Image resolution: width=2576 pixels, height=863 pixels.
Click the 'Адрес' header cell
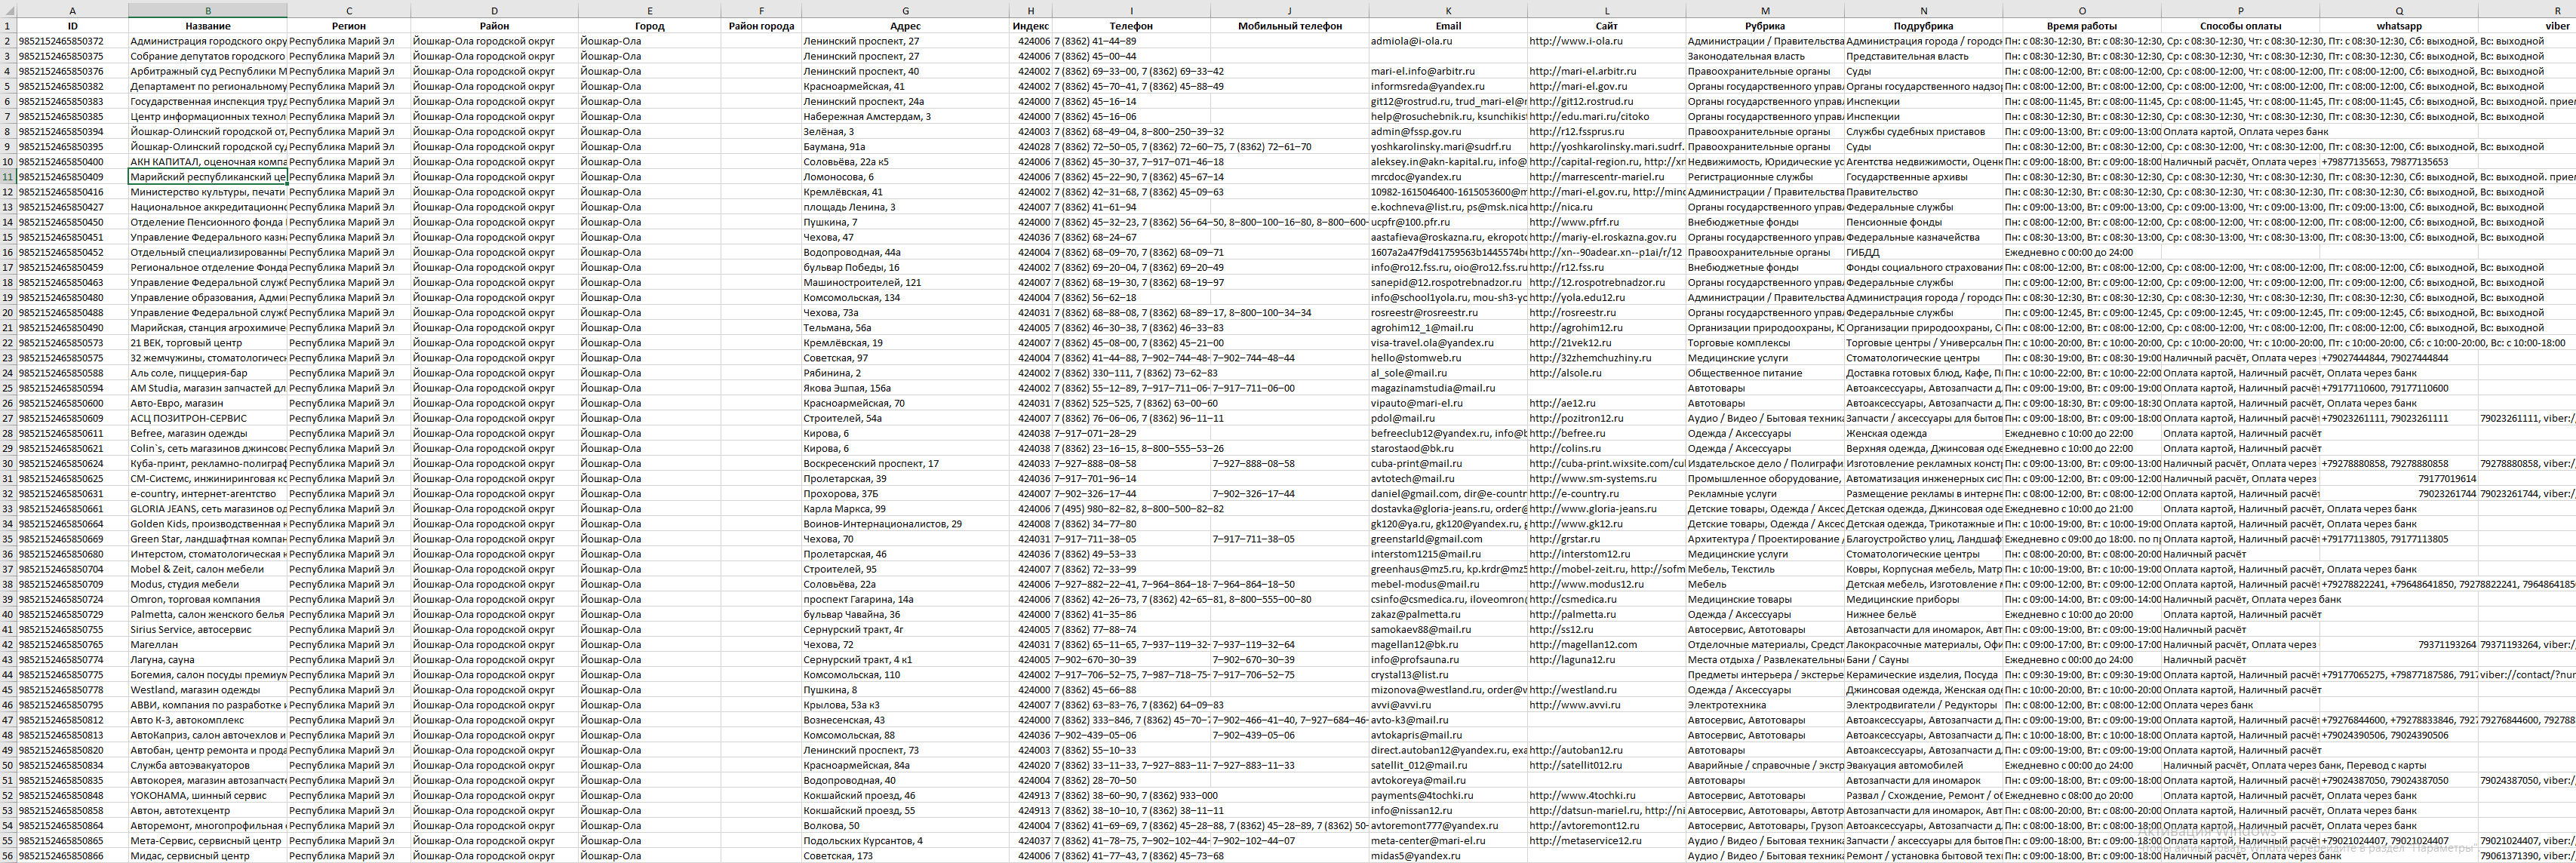pyautogui.click(x=906, y=26)
